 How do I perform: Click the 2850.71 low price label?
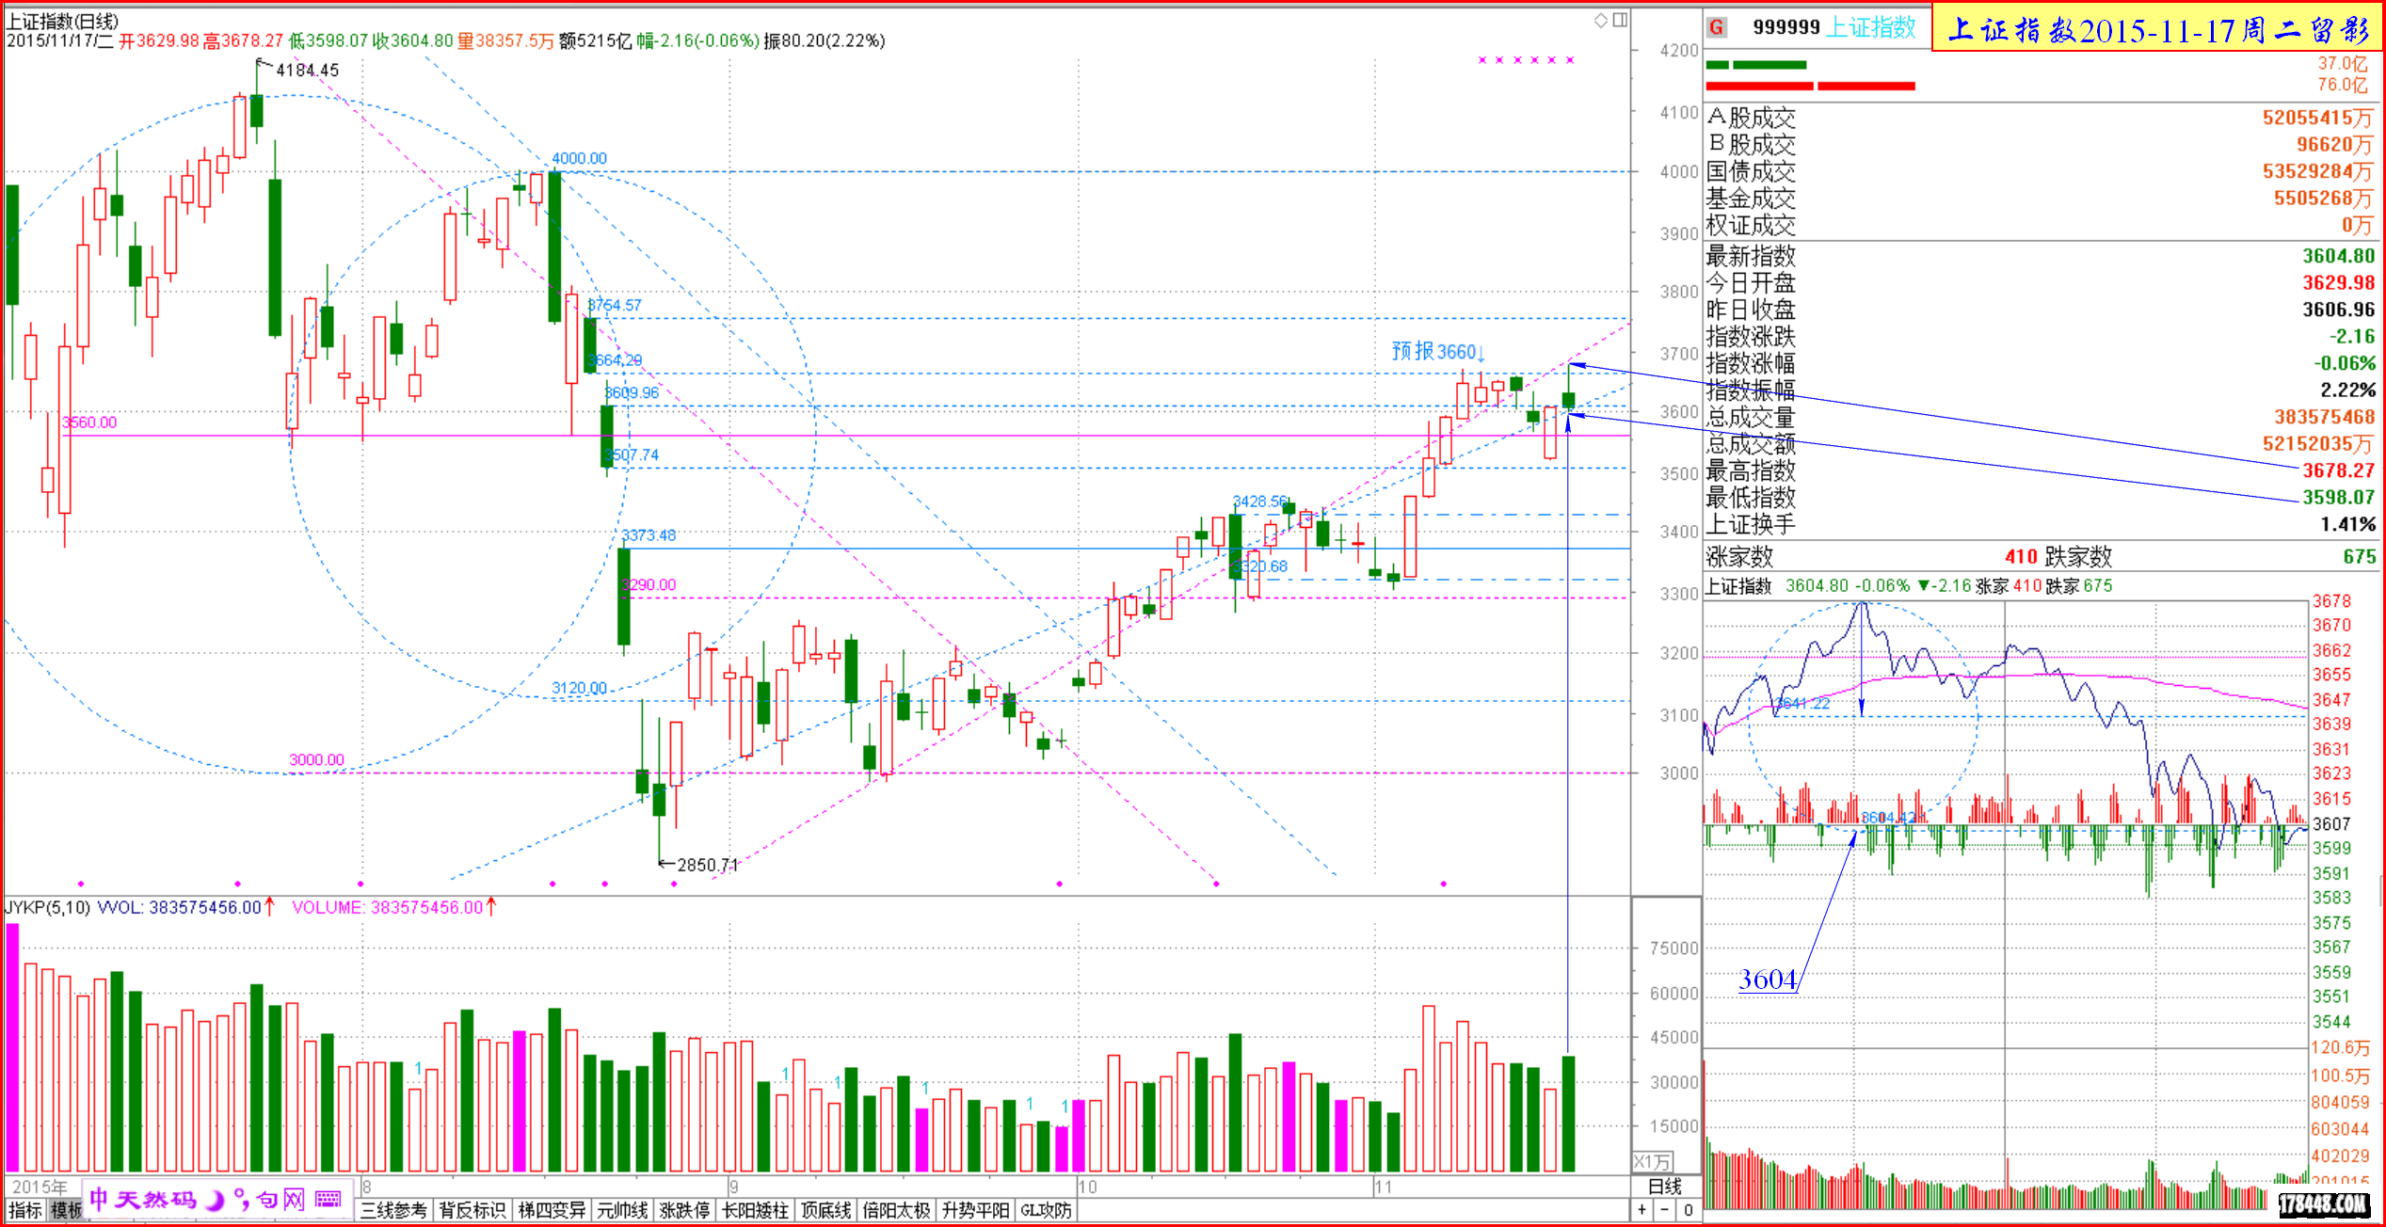(x=708, y=865)
